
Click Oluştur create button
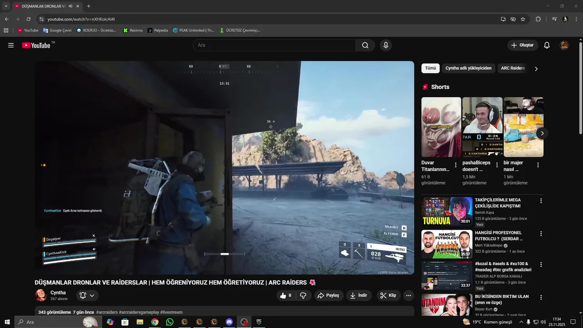click(x=522, y=45)
